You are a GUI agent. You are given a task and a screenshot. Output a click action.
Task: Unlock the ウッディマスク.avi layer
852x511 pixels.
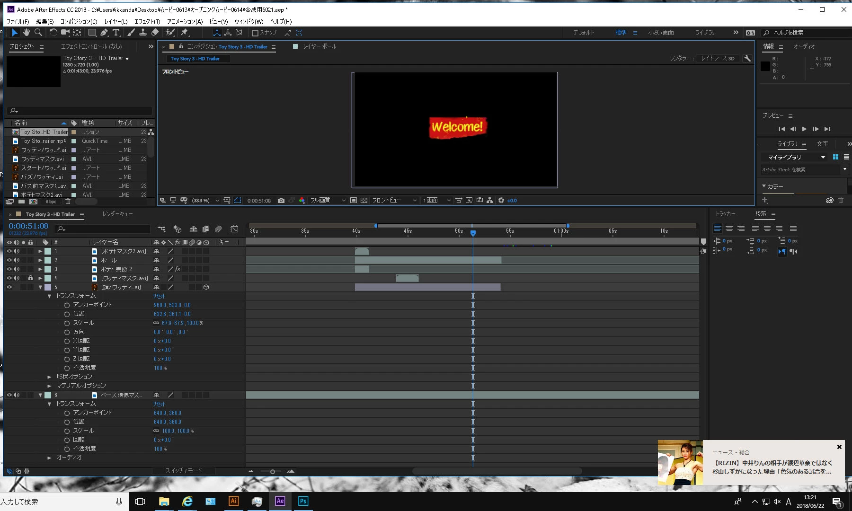30,278
